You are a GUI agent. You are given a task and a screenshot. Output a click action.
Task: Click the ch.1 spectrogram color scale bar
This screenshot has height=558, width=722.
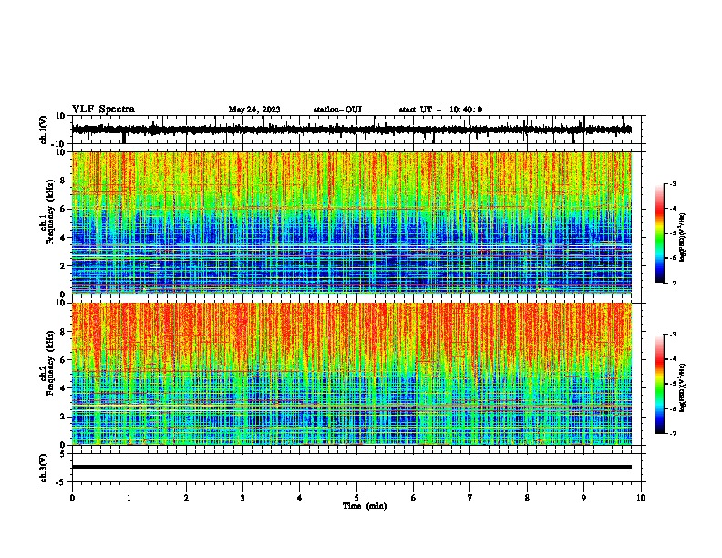660,232
